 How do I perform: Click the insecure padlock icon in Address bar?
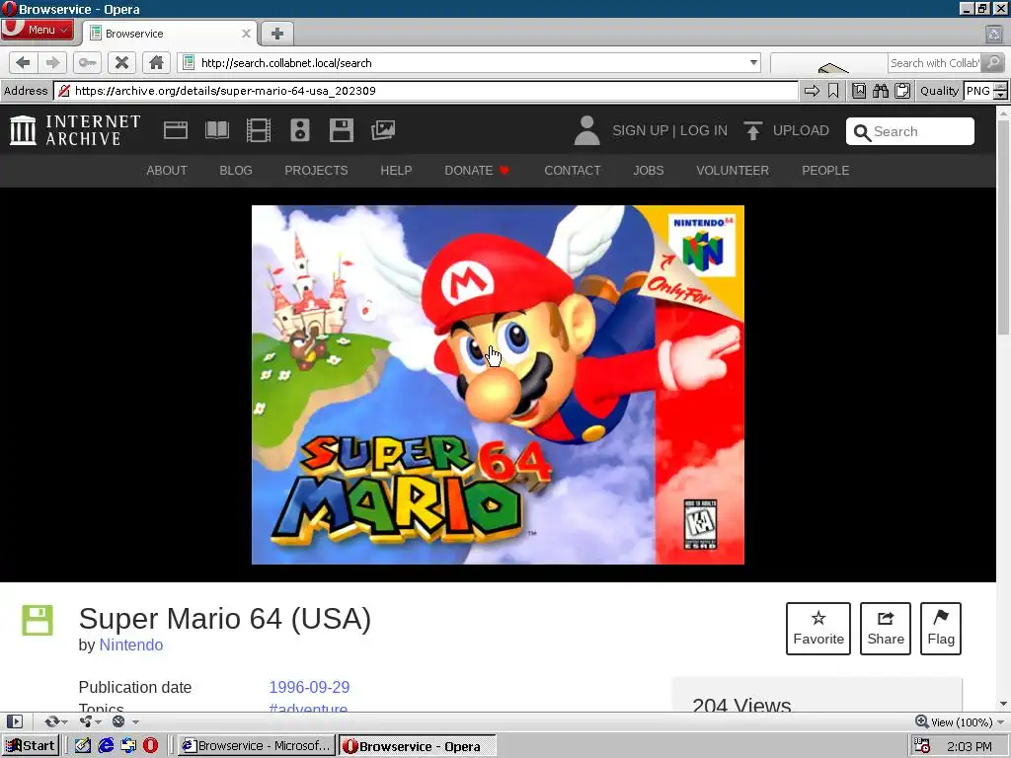click(x=64, y=91)
